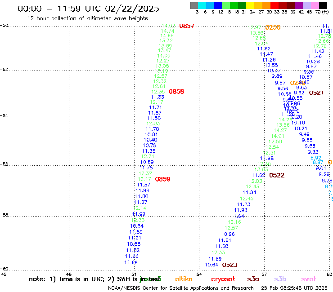Click the 10.64 value beside 0523
The height and width of the screenshot is (292, 333).
[211, 265]
